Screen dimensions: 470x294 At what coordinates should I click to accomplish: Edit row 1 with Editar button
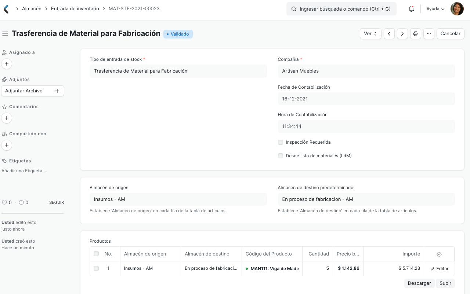pyautogui.click(x=440, y=269)
